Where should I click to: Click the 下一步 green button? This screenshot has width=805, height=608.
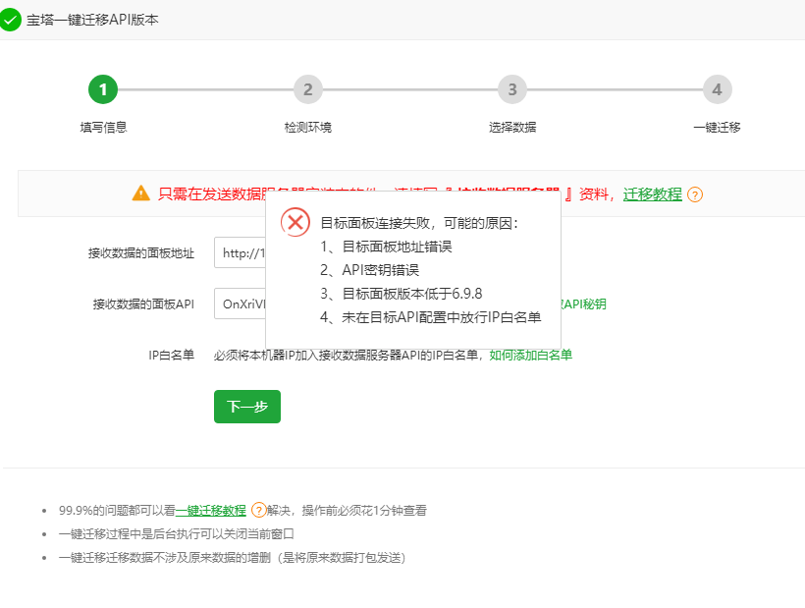pyautogui.click(x=246, y=406)
